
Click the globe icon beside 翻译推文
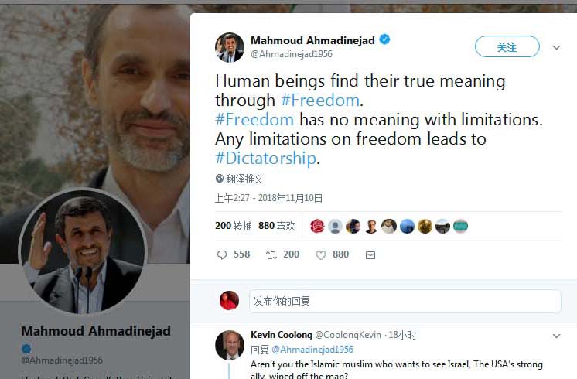[220, 179]
